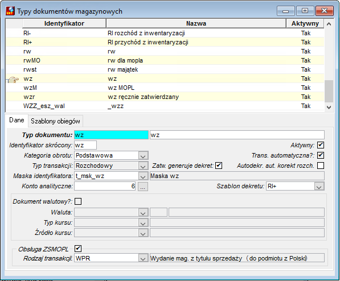Click the highlighted Typ dokumentu field
Viewport: 340px width, 281px height.
point(111,135)
